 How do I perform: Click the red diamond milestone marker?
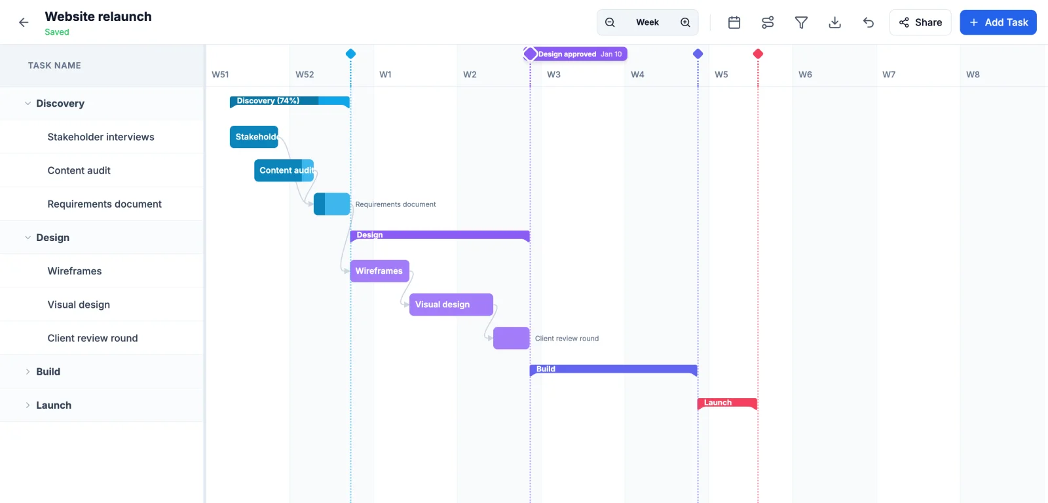pos(758,54)
